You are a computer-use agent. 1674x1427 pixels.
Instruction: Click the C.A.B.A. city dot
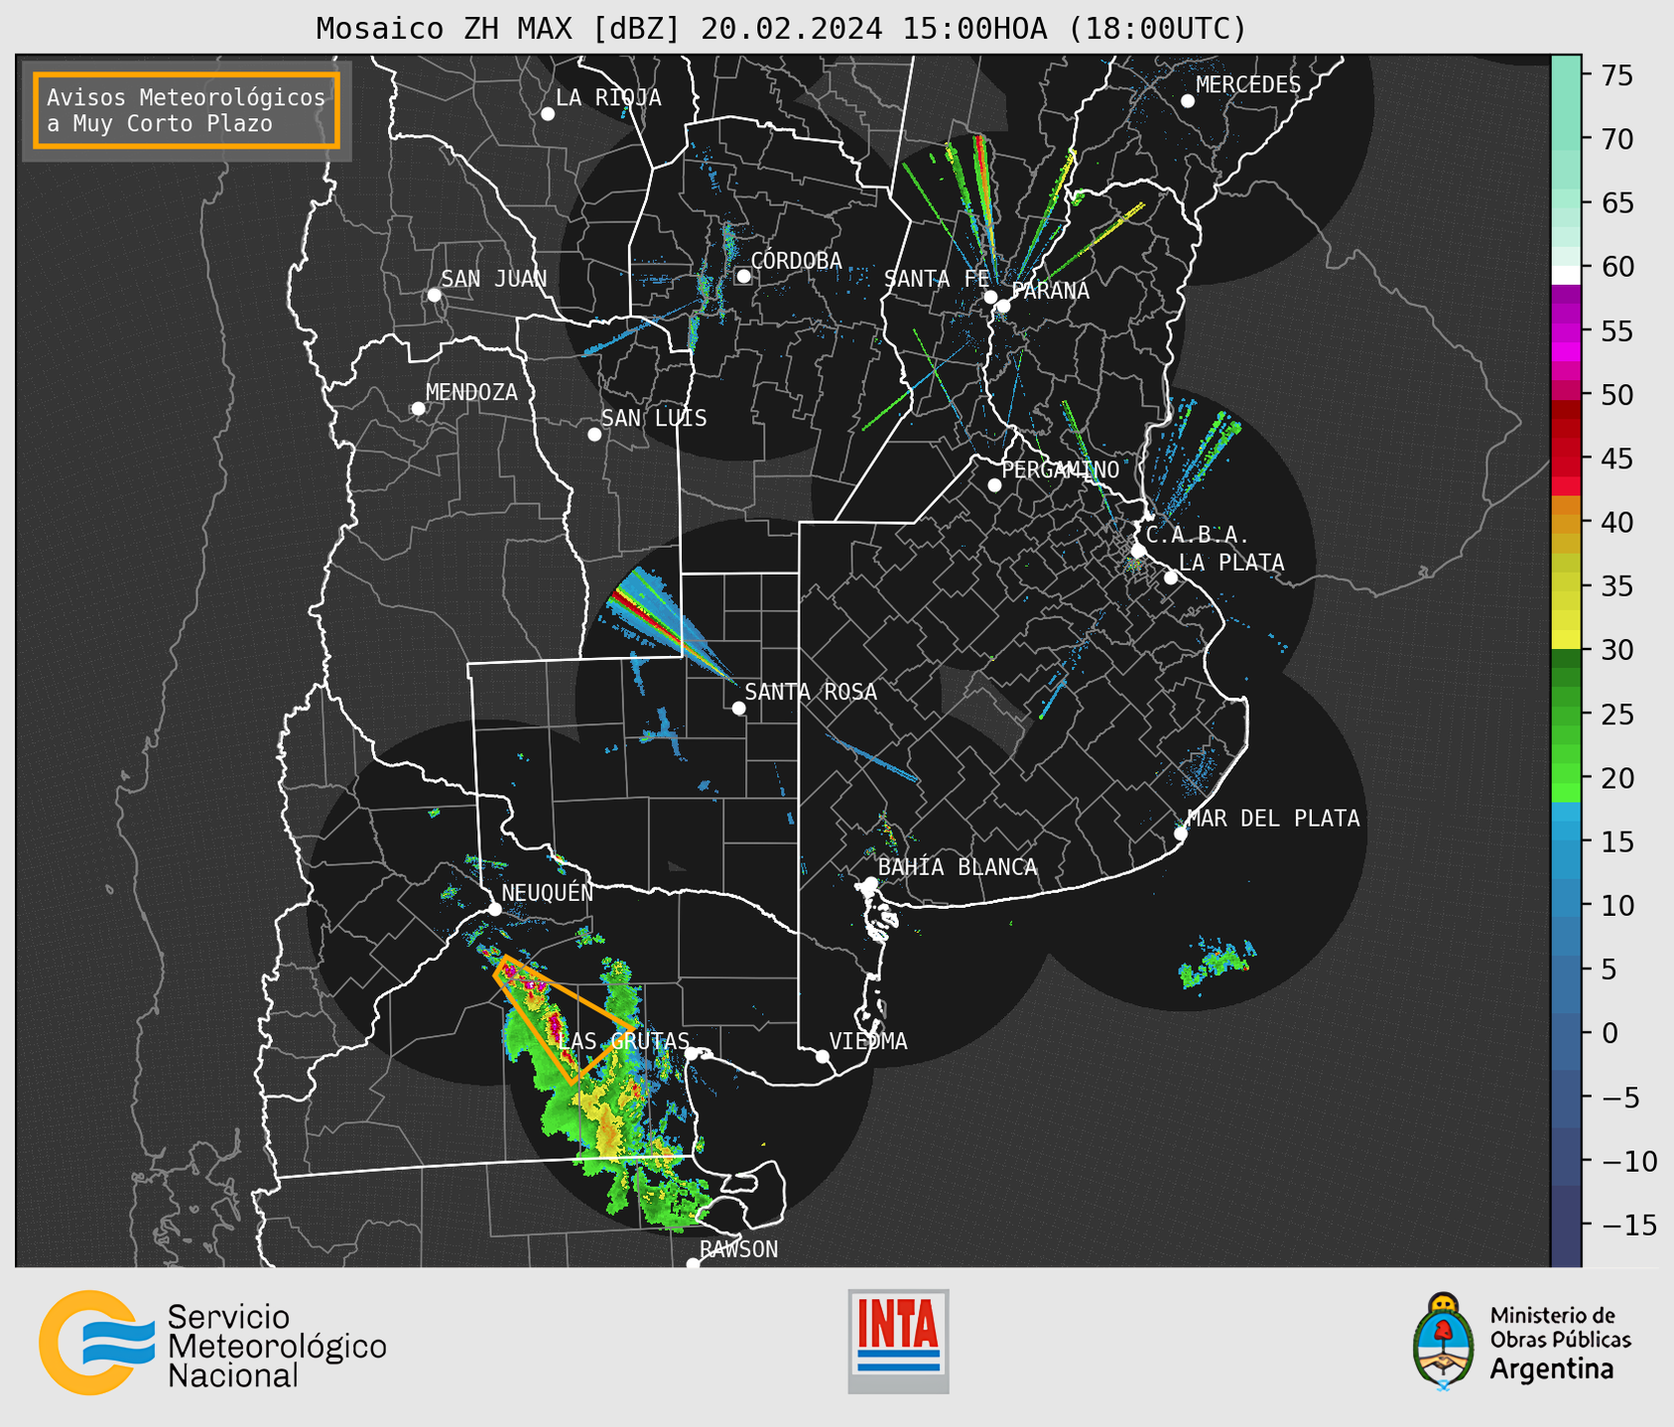(x=1139, y=551)
